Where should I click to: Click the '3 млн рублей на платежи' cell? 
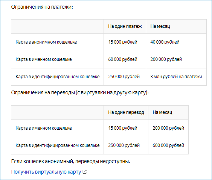[x=176, y=77]
